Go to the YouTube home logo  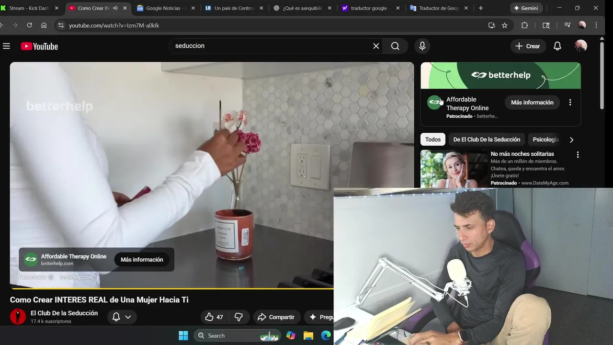click(x=39, y=46)
